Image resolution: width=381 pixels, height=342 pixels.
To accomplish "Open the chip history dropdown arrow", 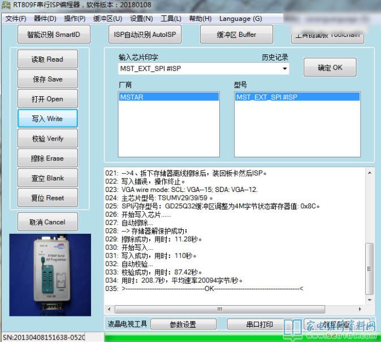I will (x=284, y=69).
